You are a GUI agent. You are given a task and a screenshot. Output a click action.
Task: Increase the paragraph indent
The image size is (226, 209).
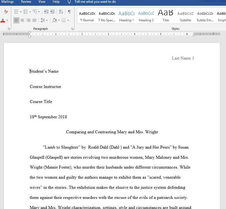[x=52, y=12]
